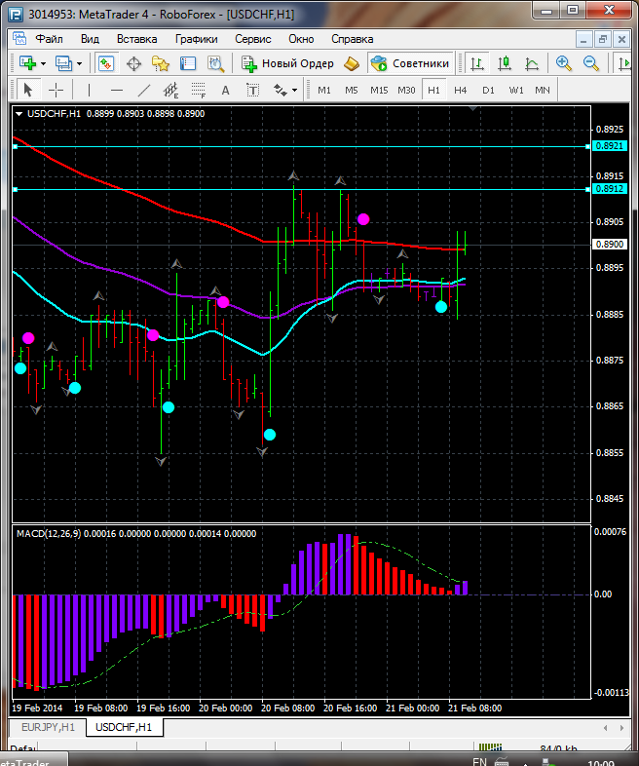639x766 pixels.
Task: Select the trendline drawing tool
Action: [x=144, y=90]
